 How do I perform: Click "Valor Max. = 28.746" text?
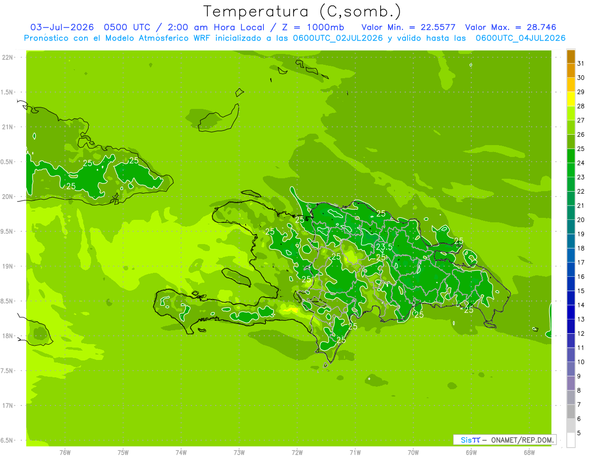coord(511,27)
